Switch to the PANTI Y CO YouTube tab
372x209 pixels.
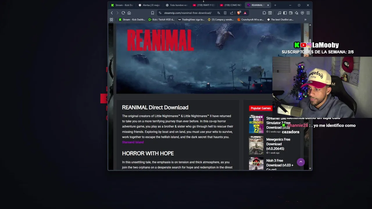pos(204,5)
